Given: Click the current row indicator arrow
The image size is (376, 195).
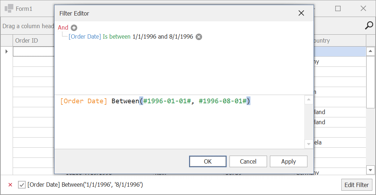Looking at the screenshot, I should pos(6,51).
